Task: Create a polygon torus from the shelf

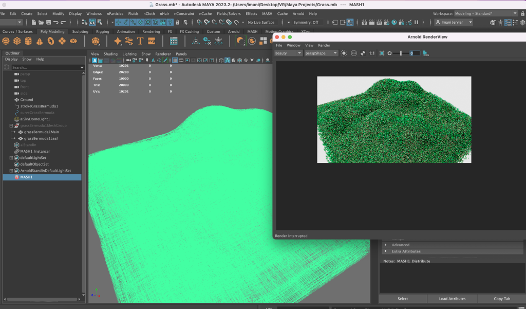Action: (51, 41)
